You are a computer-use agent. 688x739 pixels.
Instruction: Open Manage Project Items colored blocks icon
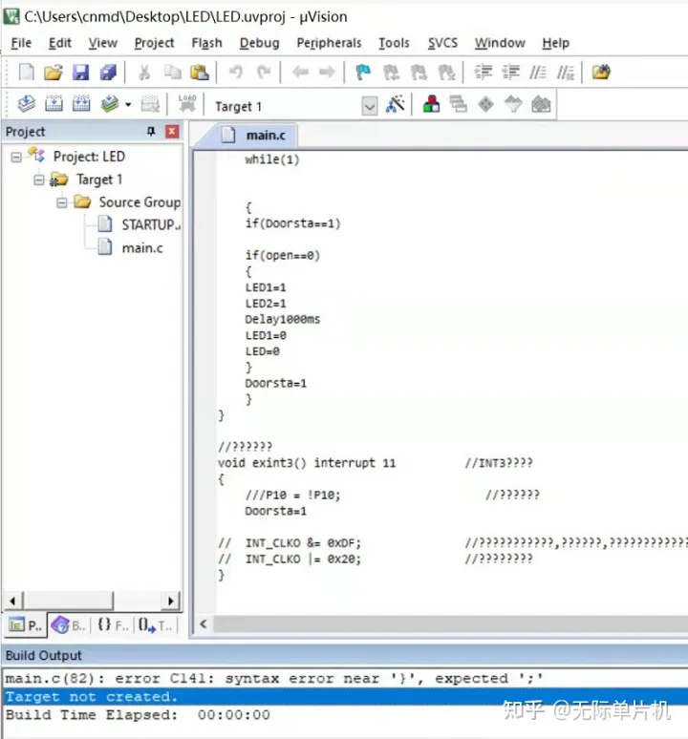click(x=431, y=104)
